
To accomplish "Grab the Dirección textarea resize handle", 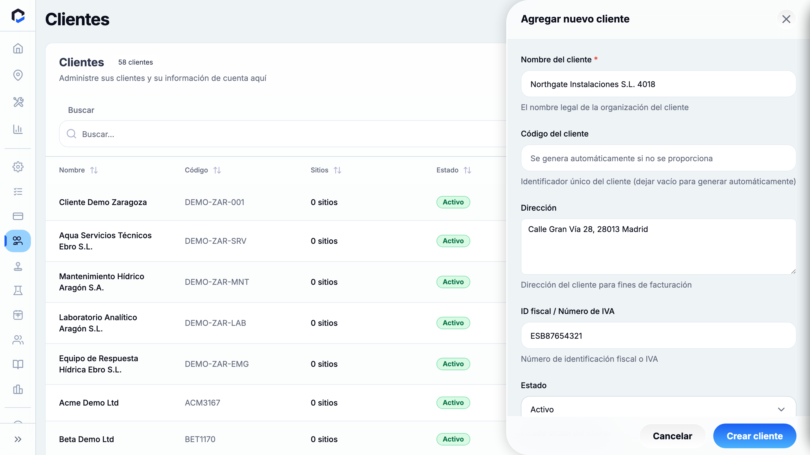I will click(793, 271).
